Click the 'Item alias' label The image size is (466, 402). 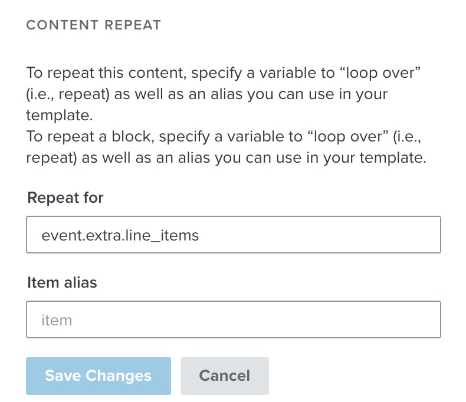pos(62,283)
